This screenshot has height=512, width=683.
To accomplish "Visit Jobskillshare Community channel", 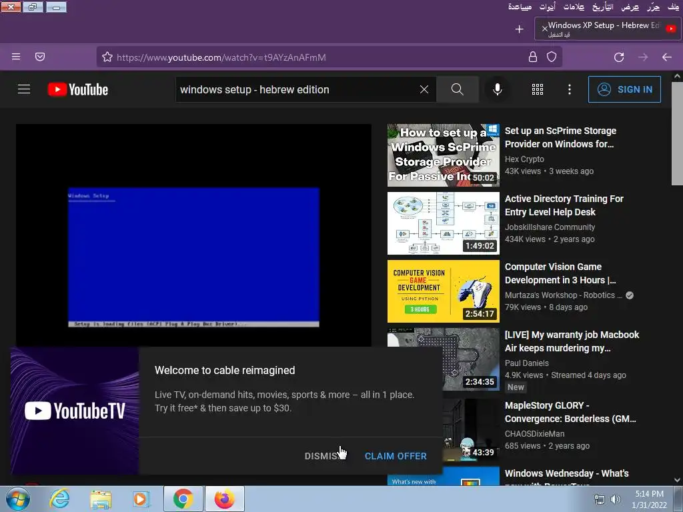I will [550, 227].
